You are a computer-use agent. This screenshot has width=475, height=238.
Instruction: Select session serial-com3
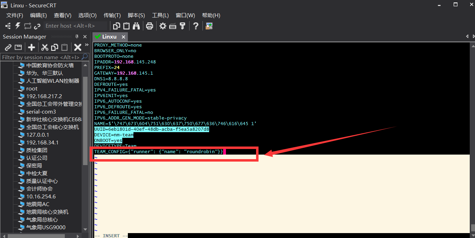pos(41,111)
